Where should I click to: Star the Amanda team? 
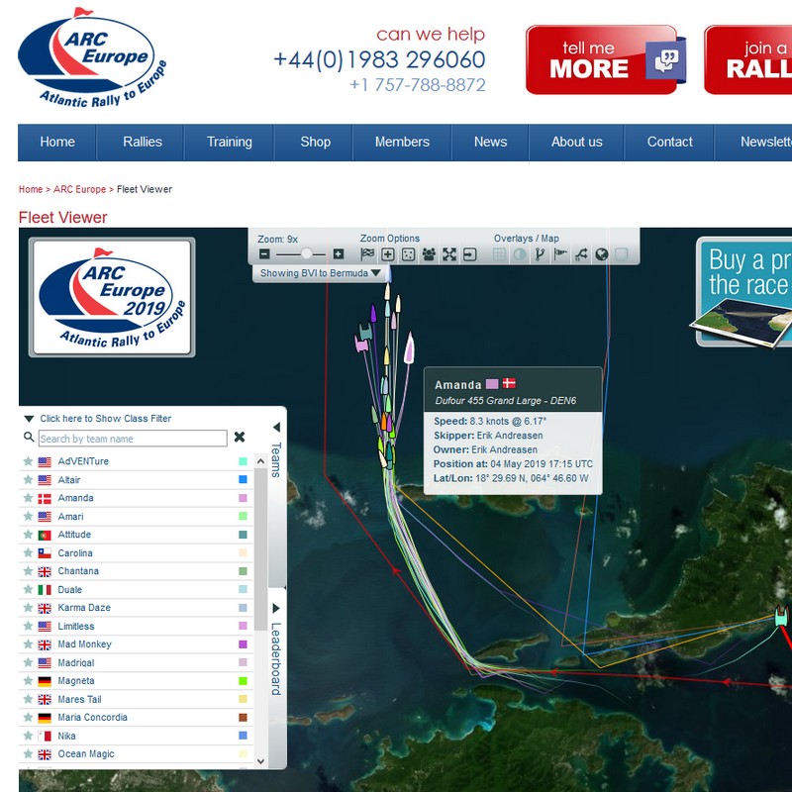coord(29,498)
